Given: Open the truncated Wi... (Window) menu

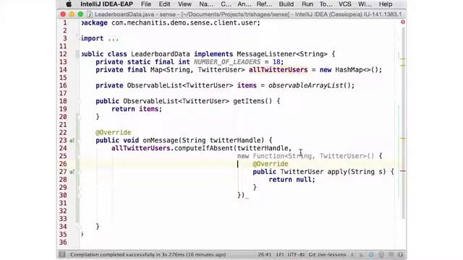Looking at the screenshot, I should 365,4.
